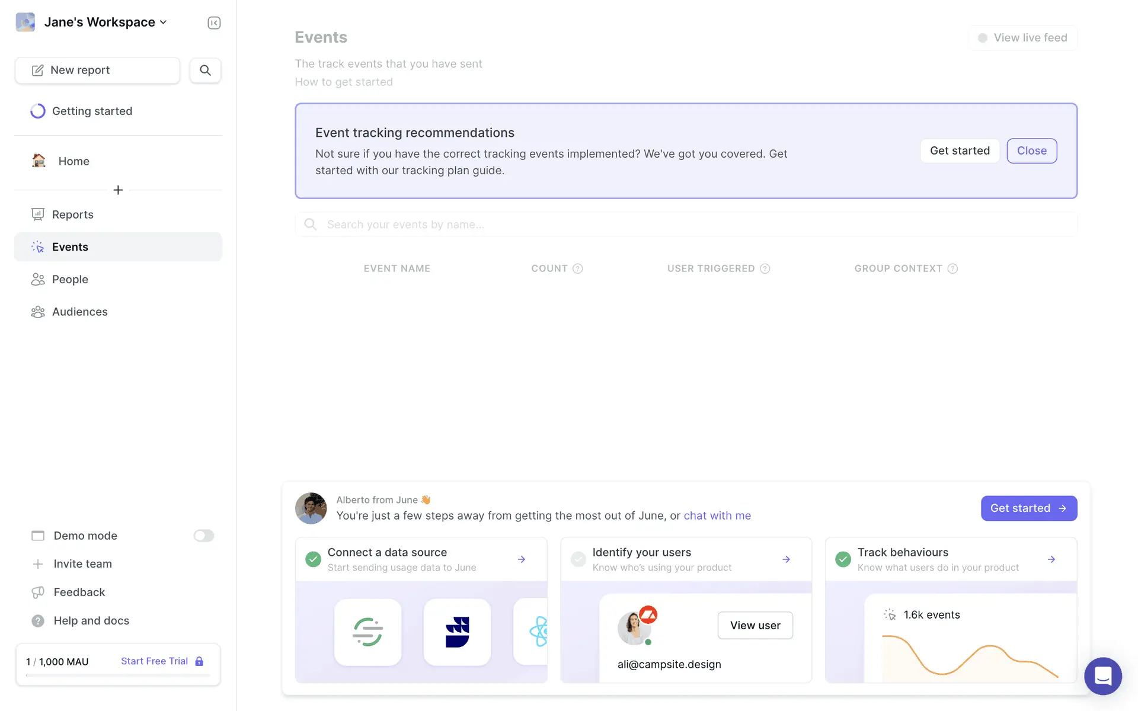Viewport: 1138px width, 711px height.
Task: Click the Connect a data source checkmark
Action: tap(313, 559)
